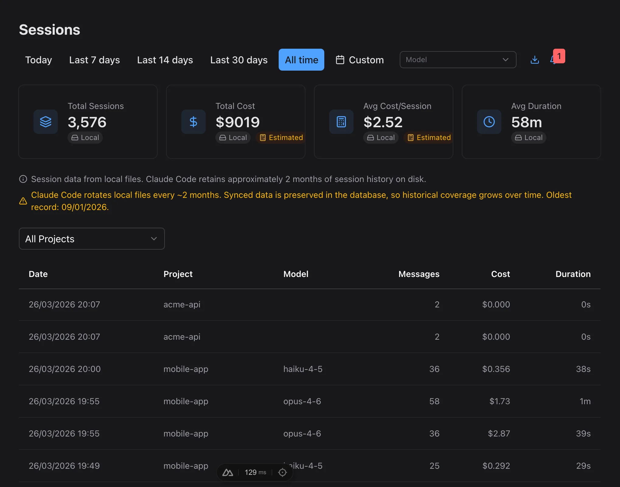Viewport: 620px width, 487px height.
Task: Click the calendar icon next to Custom
Action: point(340,60)
